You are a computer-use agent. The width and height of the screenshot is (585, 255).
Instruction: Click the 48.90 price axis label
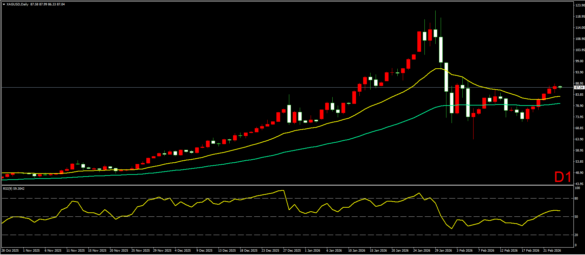click(579, 173)
